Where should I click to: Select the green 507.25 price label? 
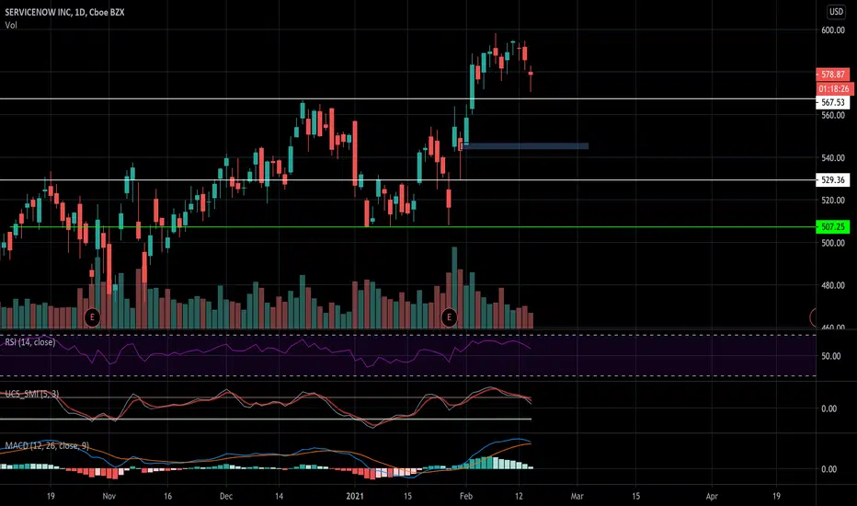833,226
